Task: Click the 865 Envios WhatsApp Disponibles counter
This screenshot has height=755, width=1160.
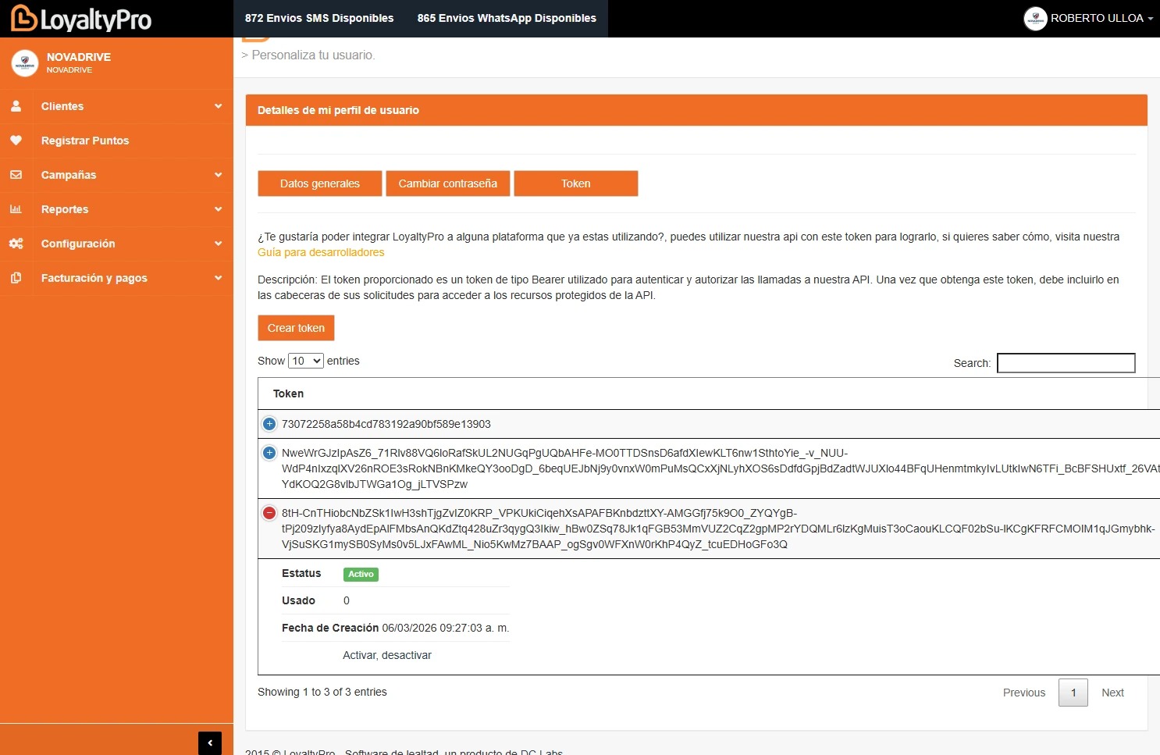Action: 507,18
